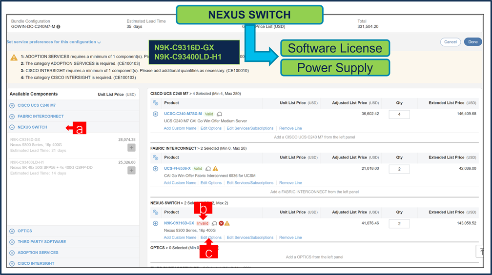
Task: Expand UCSC-C240-M7SX-M product line details
Action: (155, 114)
